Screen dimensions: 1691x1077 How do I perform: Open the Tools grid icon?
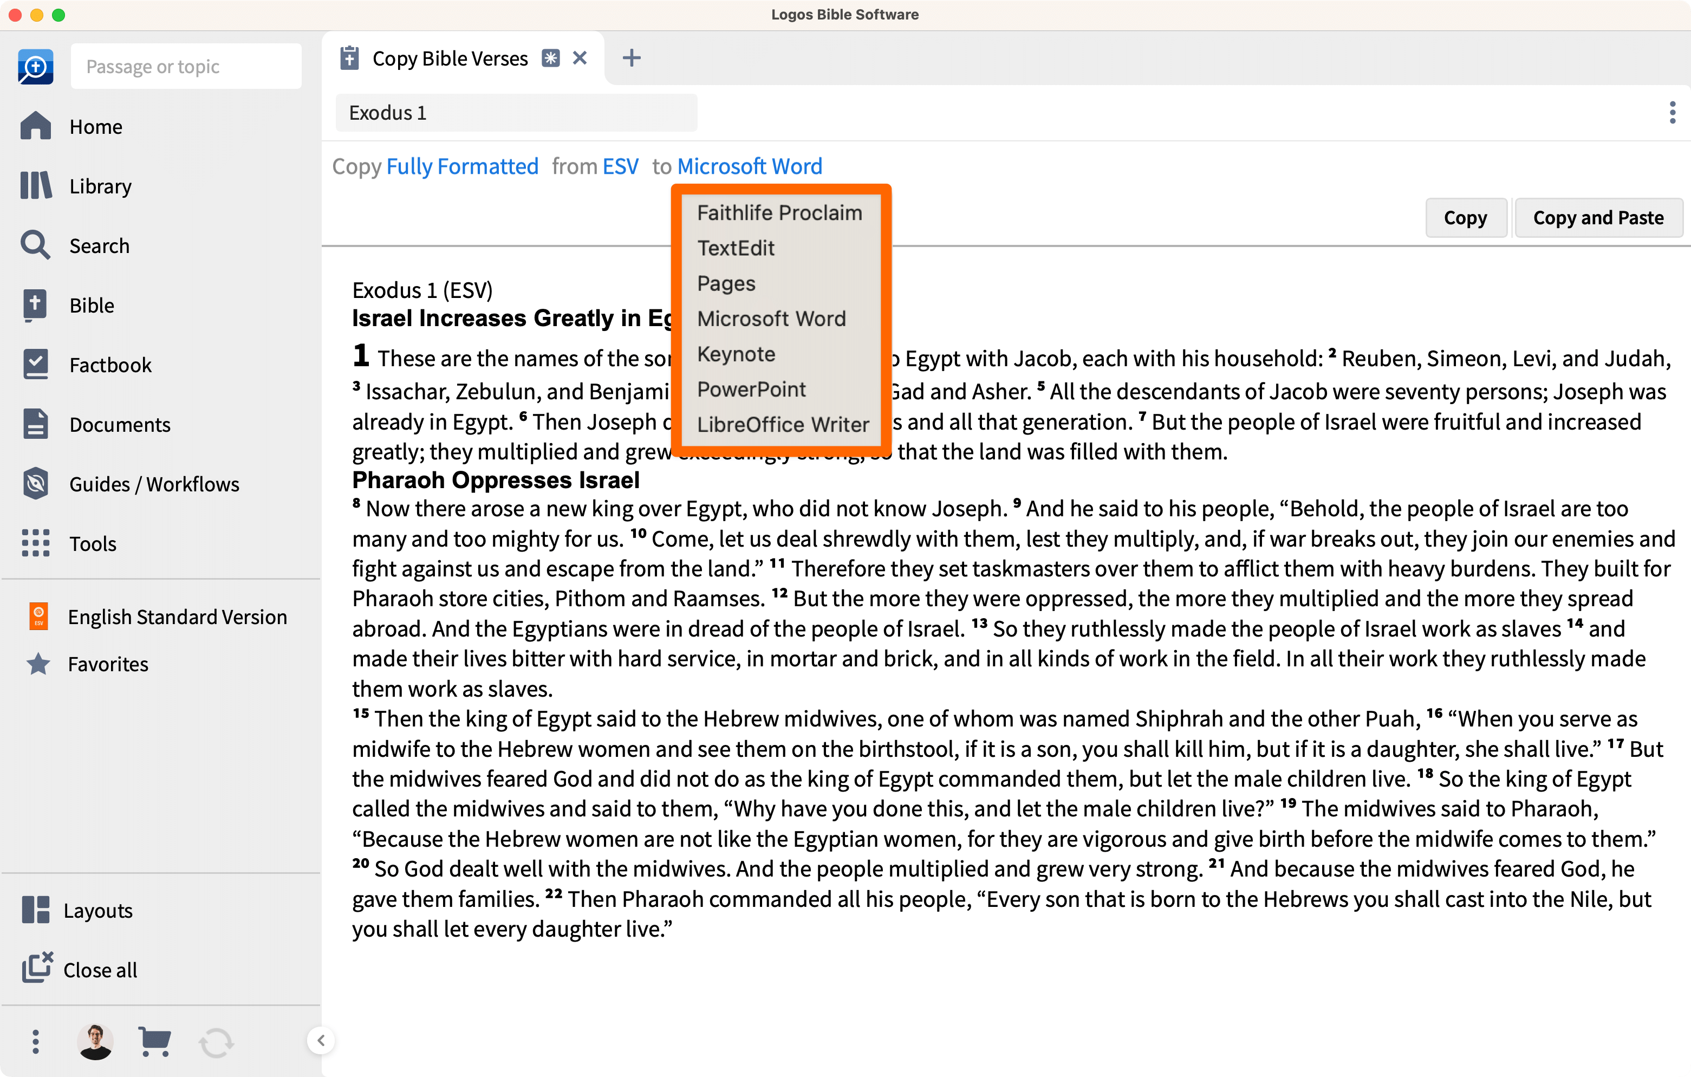[x=36, y=543]
